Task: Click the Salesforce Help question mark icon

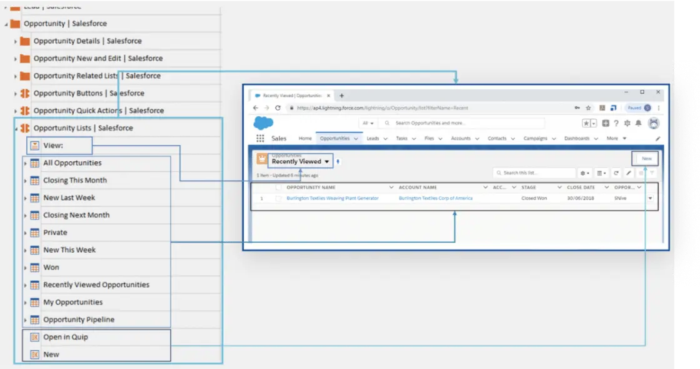Action: 616,123
